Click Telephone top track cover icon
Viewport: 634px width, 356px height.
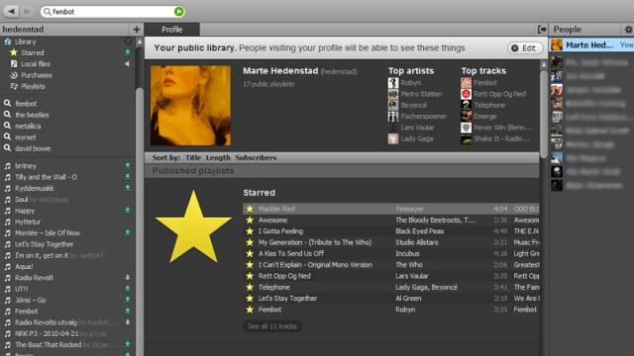click(x=466, y=106)
